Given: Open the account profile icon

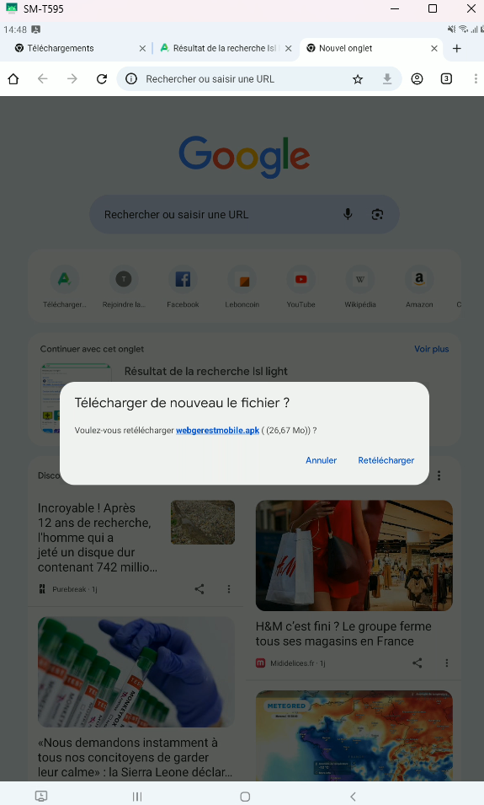Looking at the screenshot, I should [x=417, y=78].
